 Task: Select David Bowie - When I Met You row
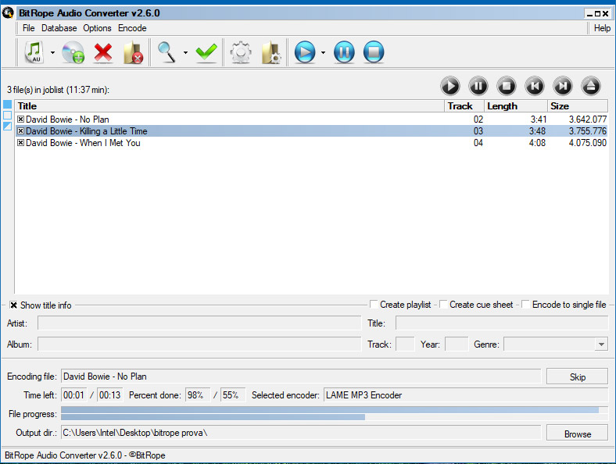pyautogui.click(x=83, y=143)
